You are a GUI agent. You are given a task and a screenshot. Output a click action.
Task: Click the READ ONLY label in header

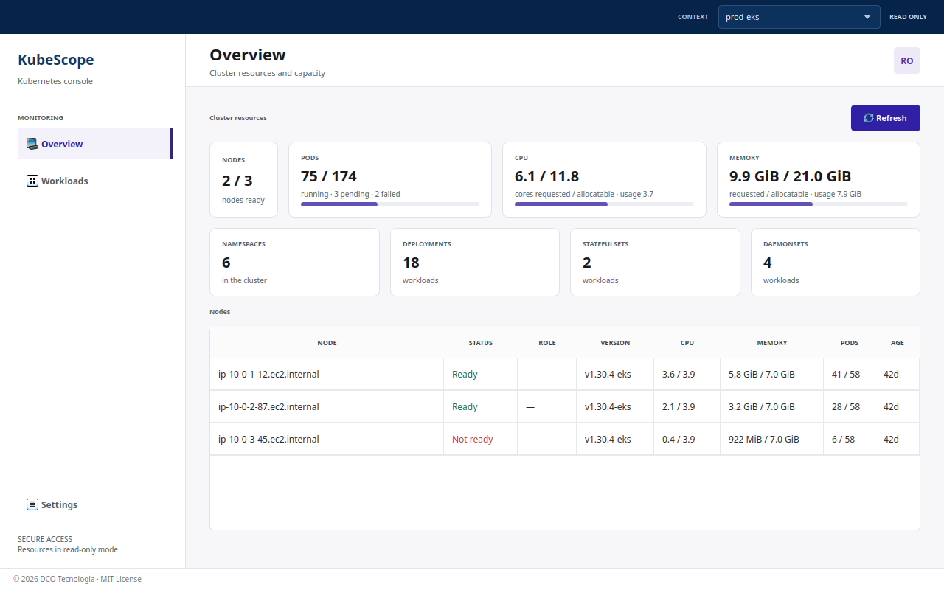point(908,17)
